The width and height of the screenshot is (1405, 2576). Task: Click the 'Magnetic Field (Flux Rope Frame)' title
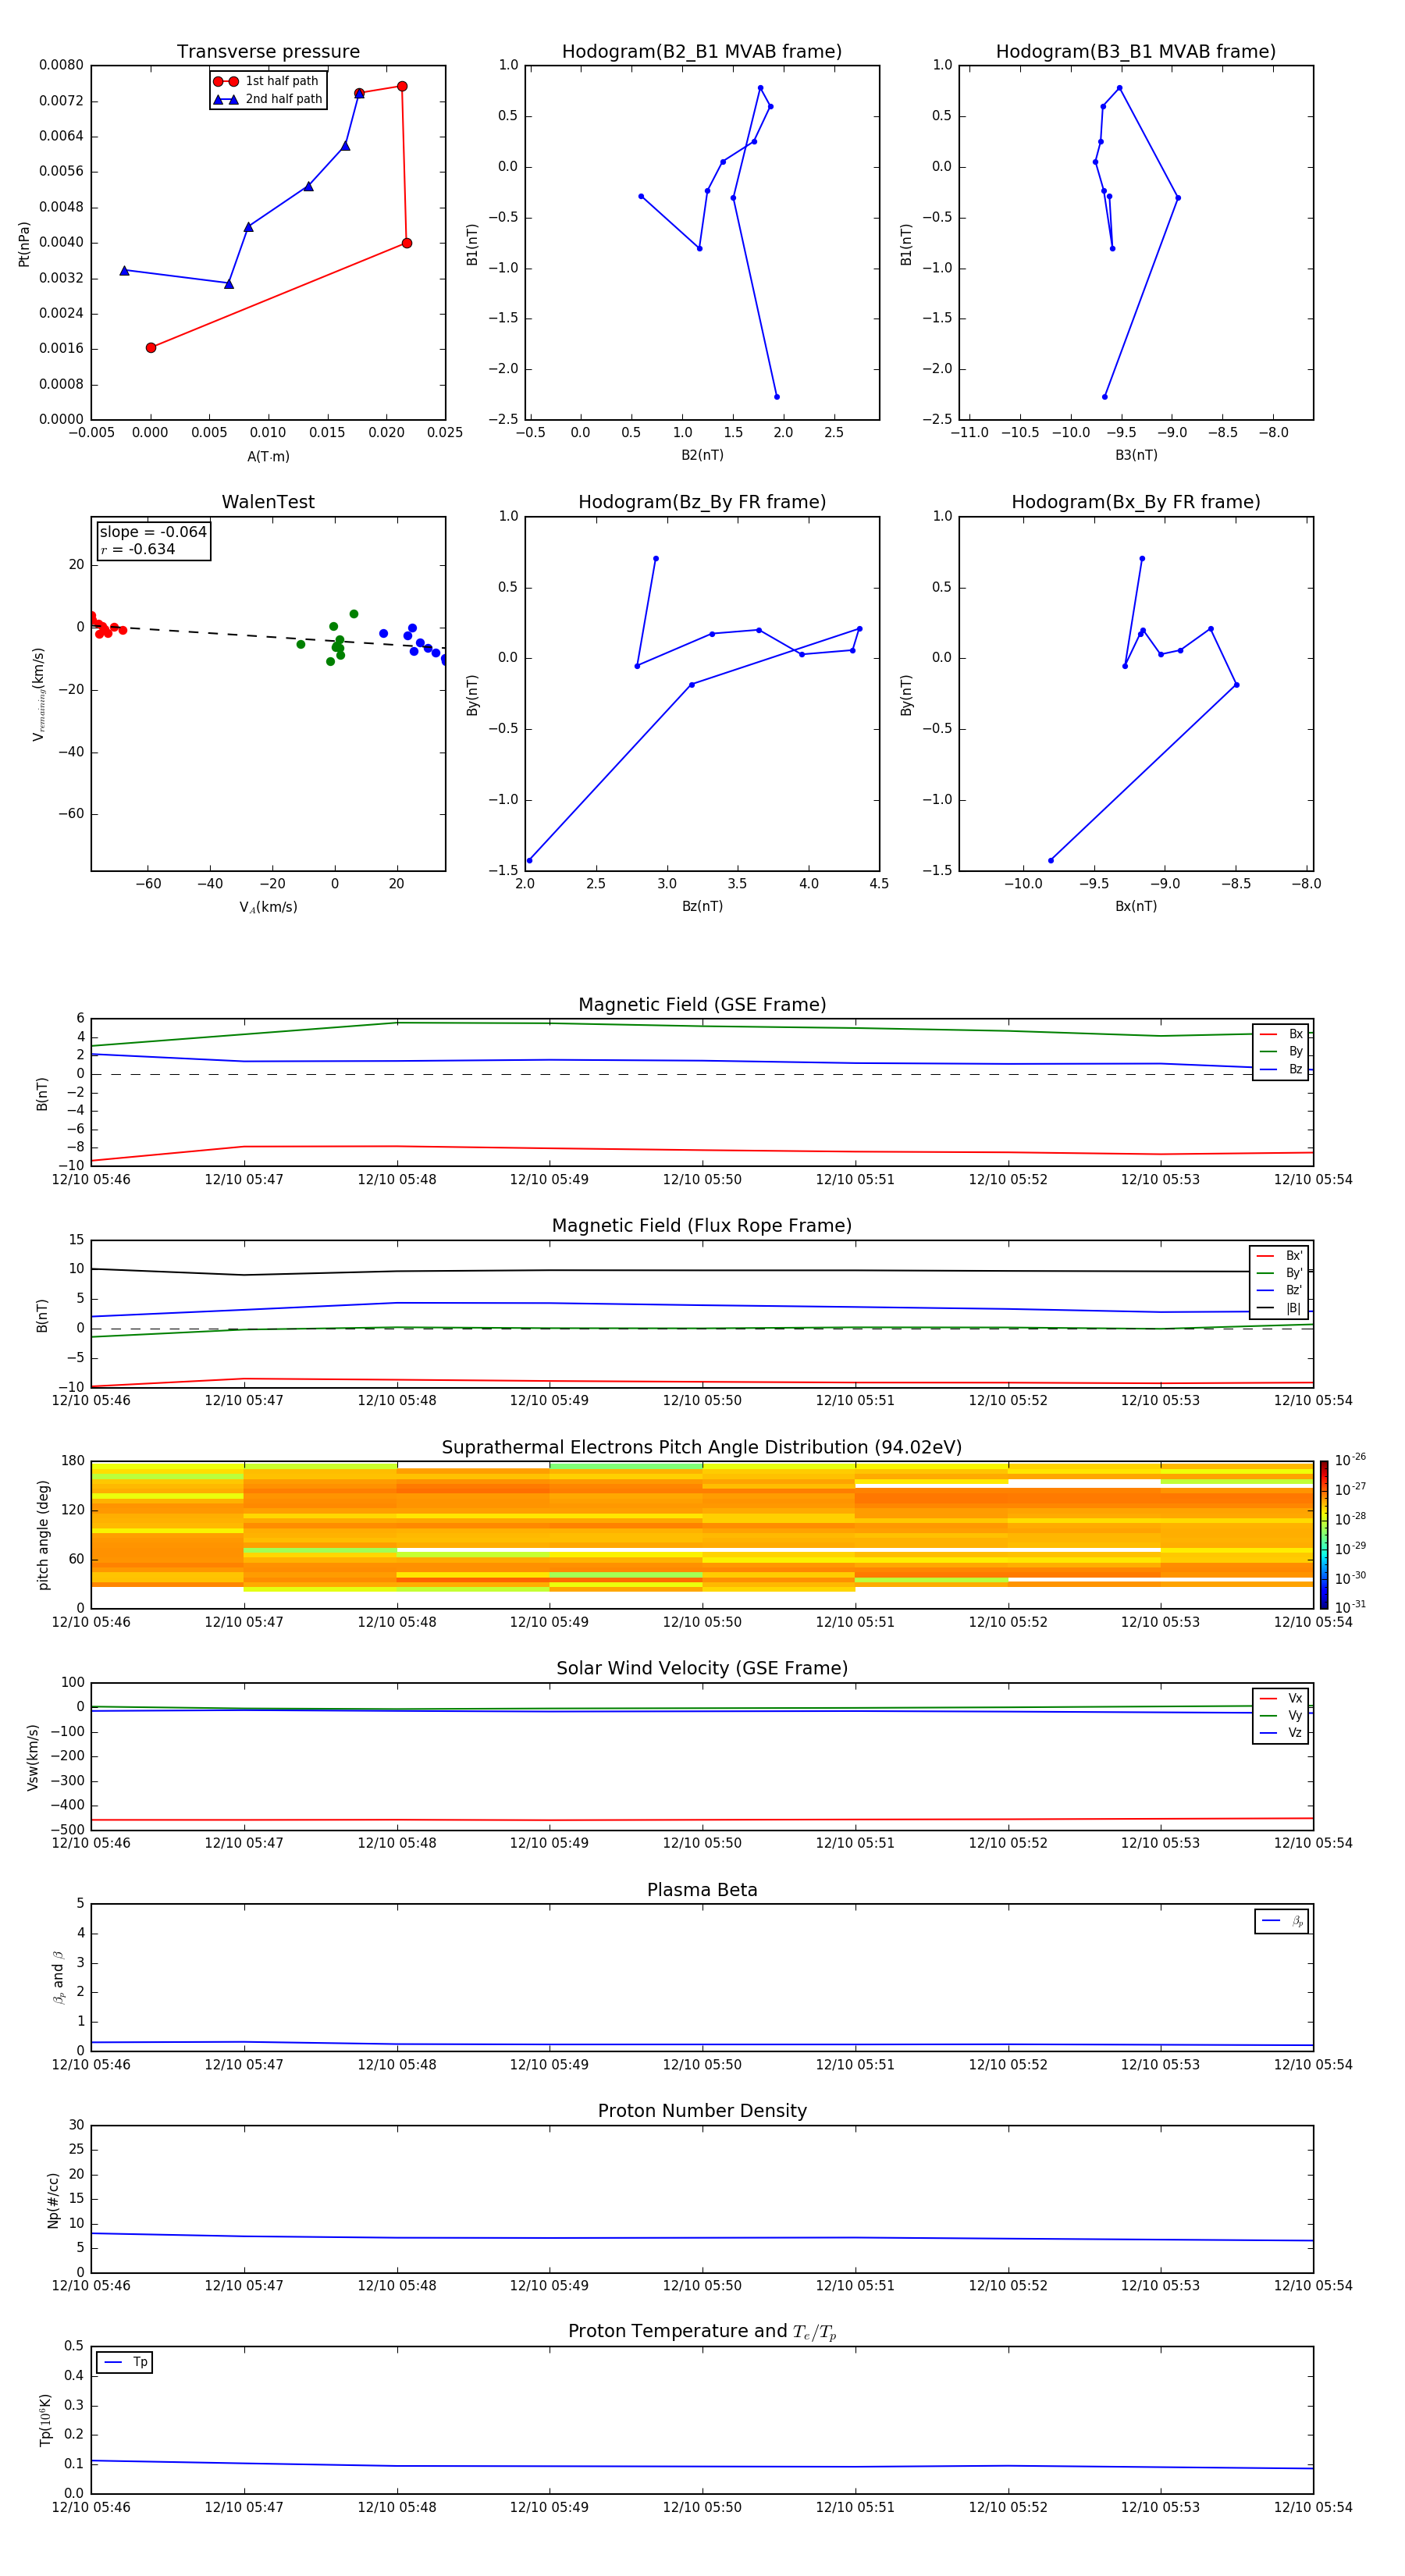702,1226
